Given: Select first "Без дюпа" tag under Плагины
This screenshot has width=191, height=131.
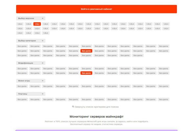Looking at the screenshot, I should (22, 99).
